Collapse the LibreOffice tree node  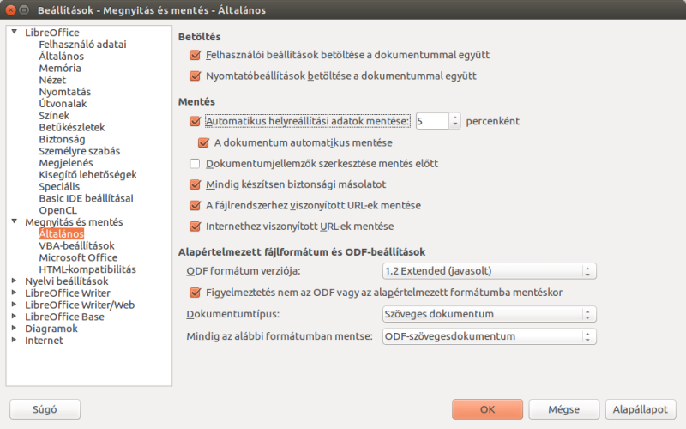[x=15, y=32]
